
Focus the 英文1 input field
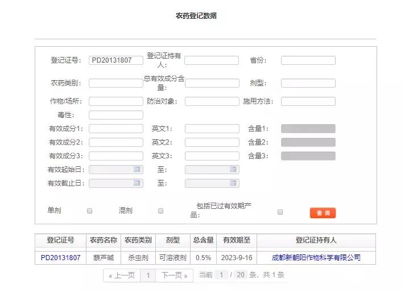point(212,129)
